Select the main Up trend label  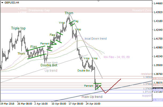91,97
